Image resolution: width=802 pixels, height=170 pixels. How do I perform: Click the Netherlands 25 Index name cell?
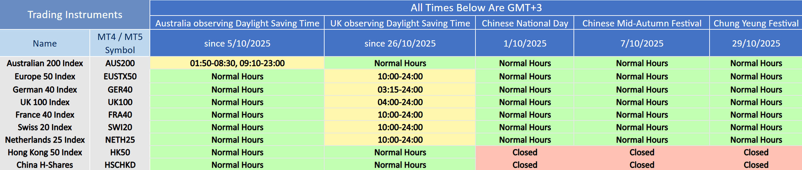[x=45, y=140]
